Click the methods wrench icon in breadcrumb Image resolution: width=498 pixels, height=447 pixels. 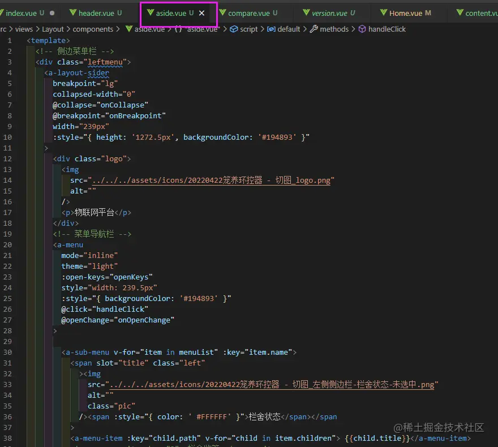314,29
